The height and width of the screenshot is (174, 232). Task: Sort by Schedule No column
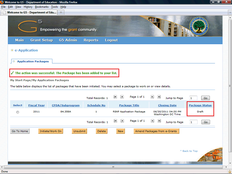(x=96, y=105)
